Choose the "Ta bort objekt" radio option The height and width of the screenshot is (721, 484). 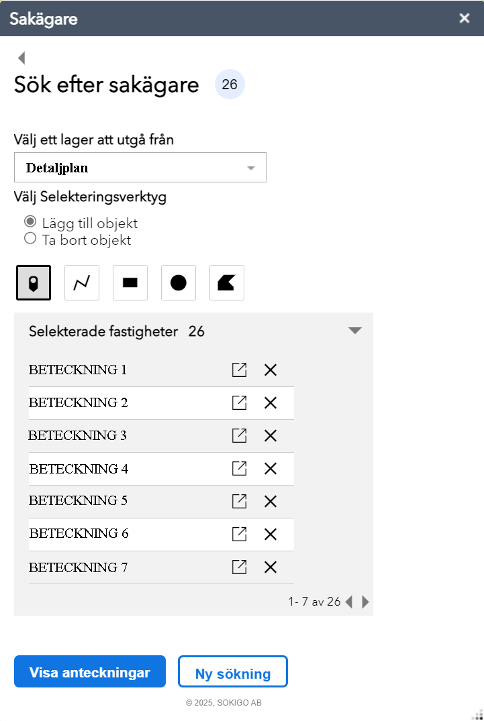pos(30,238)
